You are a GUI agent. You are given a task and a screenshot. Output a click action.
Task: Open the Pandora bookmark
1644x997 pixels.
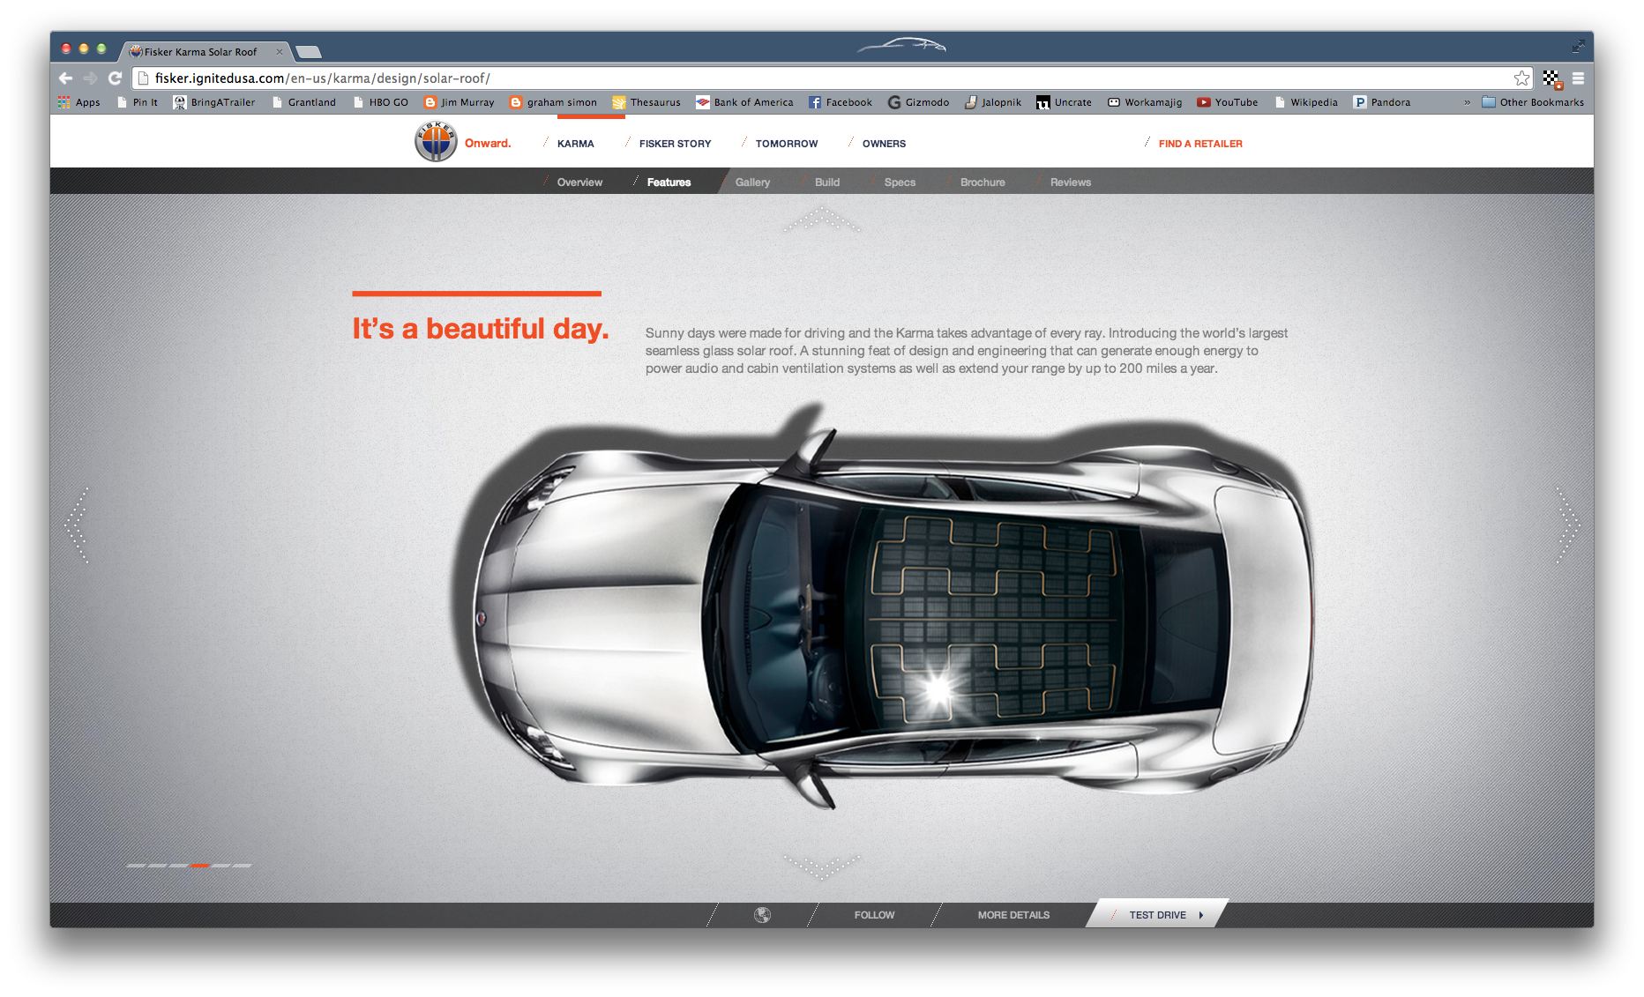pyautogui.click(x=1382, y=102)
